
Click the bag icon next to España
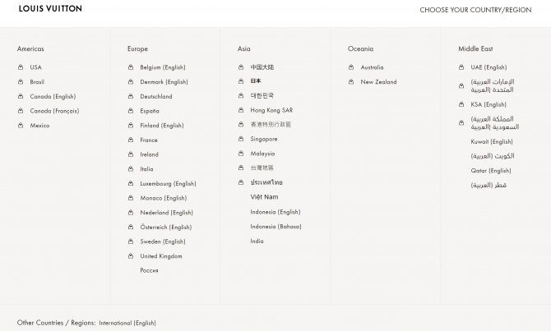pyautogui.click(x=131, y=111)
